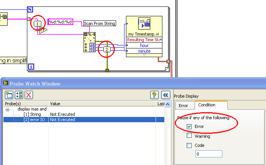Select the [2] error IO probe row
Image resolution: width=266 pixels, height=165 pixels.
click(x=84, y=120)
